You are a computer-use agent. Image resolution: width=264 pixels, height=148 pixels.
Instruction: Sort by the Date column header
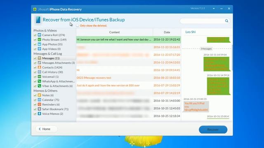click(167, 32)
